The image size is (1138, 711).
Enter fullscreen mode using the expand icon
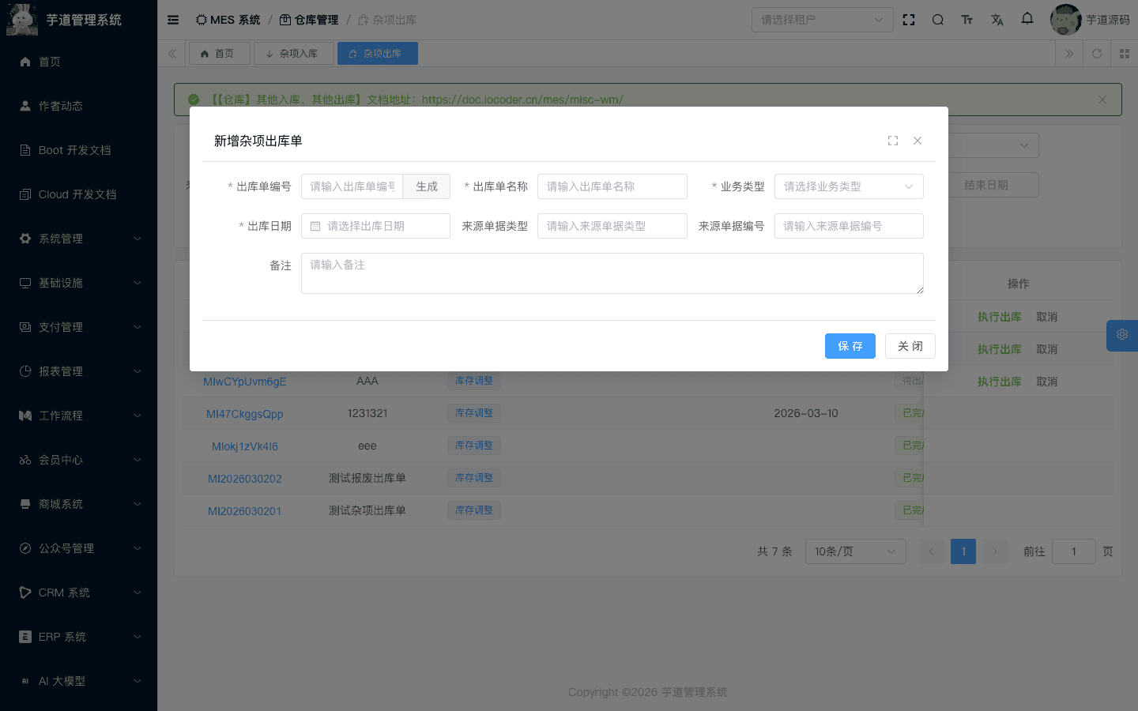pyautogui.click(x=909, y=19)
